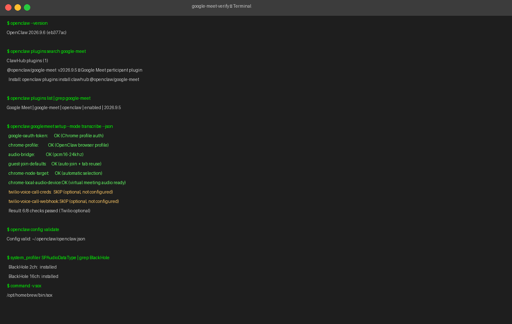This screenshot has width=512, height=324.
Task: Click the 'google-meet-verify — Terminal' window title
Action: (221, 6)
